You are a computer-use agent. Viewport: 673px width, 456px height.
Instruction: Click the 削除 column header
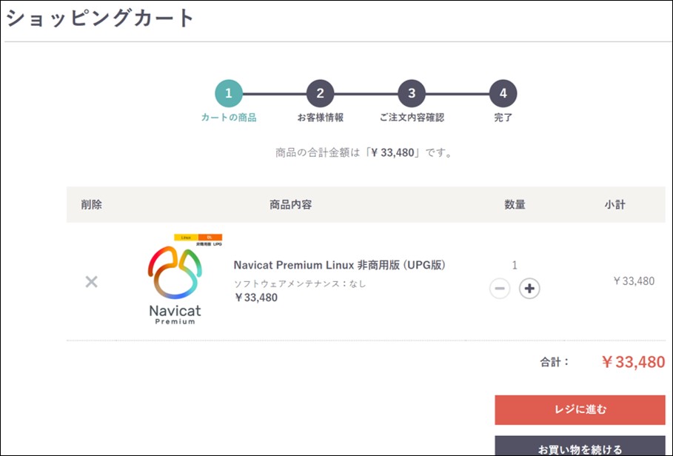click(x=91, y=204)
